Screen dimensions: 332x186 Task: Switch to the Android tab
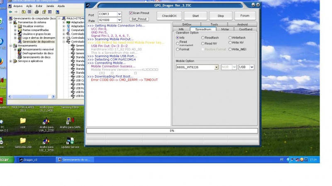(x=242, y=24)
